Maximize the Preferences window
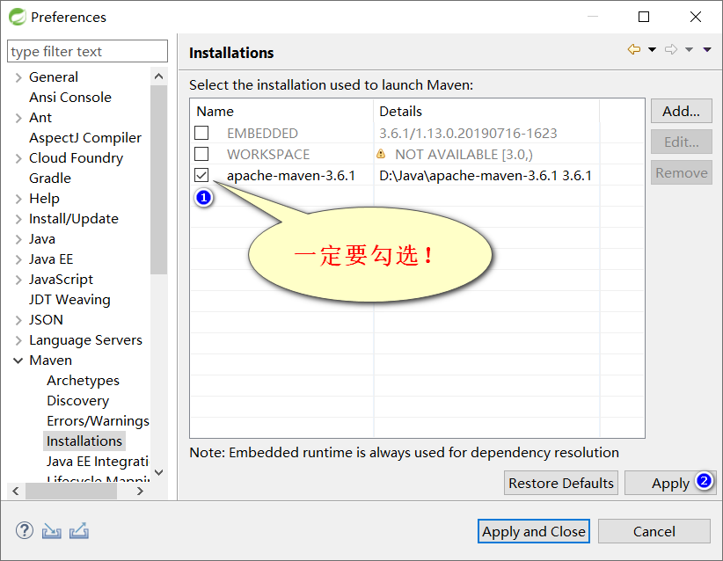Screen dimensions: 723x561 644,17
